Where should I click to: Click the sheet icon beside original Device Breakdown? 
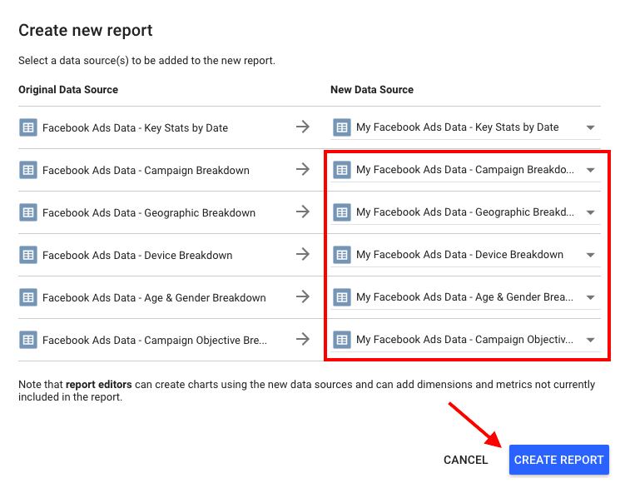[28, 255]
